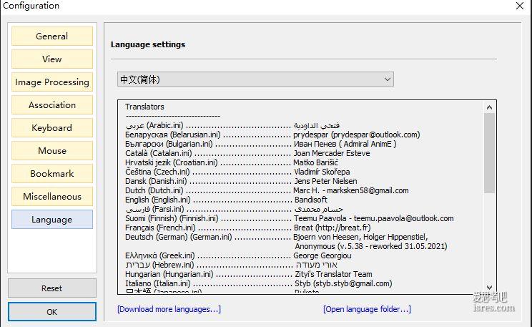Click the translators list scroll down arrow
The width and height of the screenshot is (532, 327).
[489, 287]
